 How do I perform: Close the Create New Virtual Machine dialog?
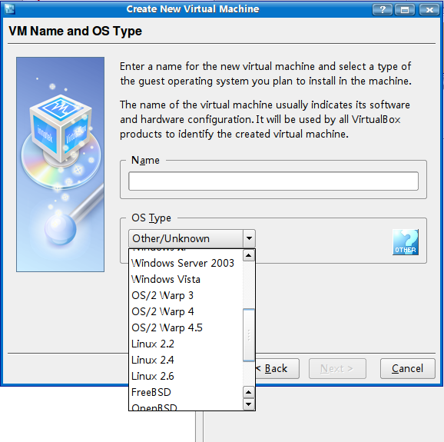[429, 10]
